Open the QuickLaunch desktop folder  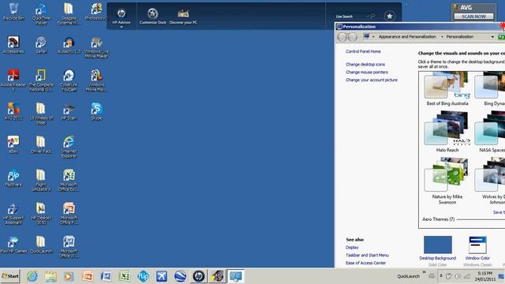tap(41, 245)
